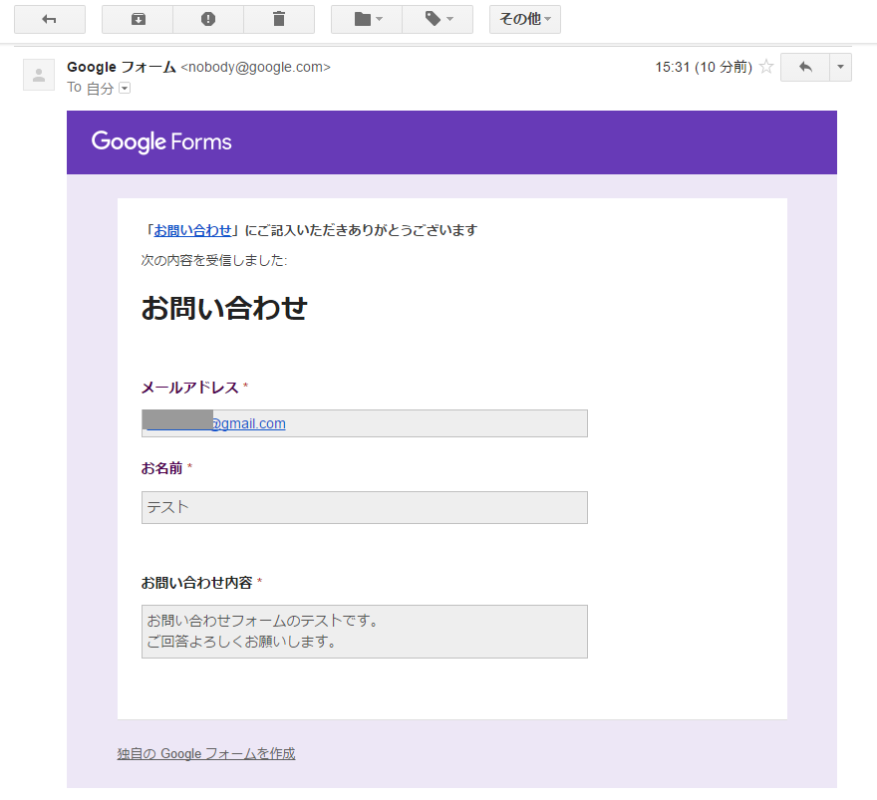The image size is (877, 800).
Task: Click the Google Forms header logo
Action: [161, 142]
